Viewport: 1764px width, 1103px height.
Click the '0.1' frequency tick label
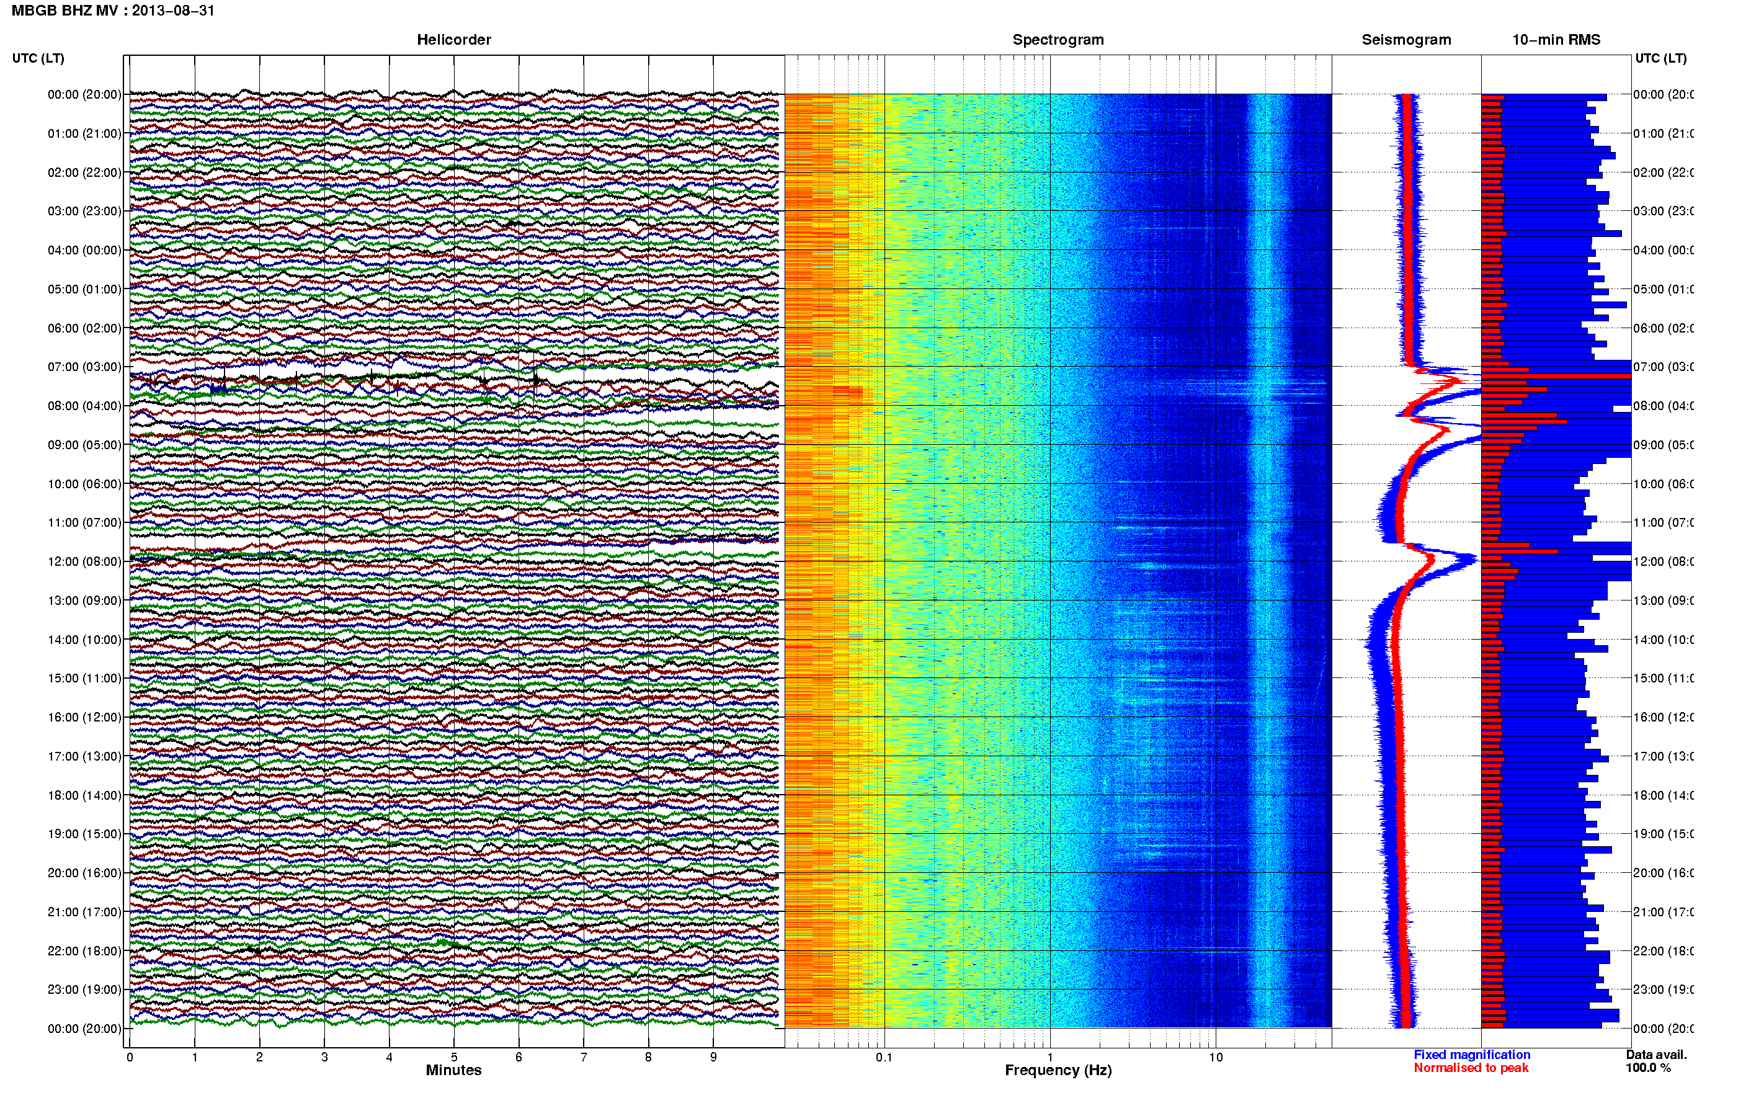coord(884,1057)
